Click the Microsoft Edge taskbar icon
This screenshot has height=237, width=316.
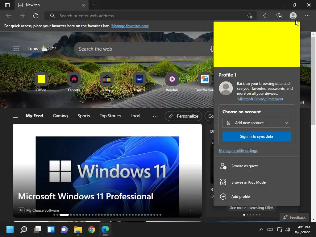105,230
